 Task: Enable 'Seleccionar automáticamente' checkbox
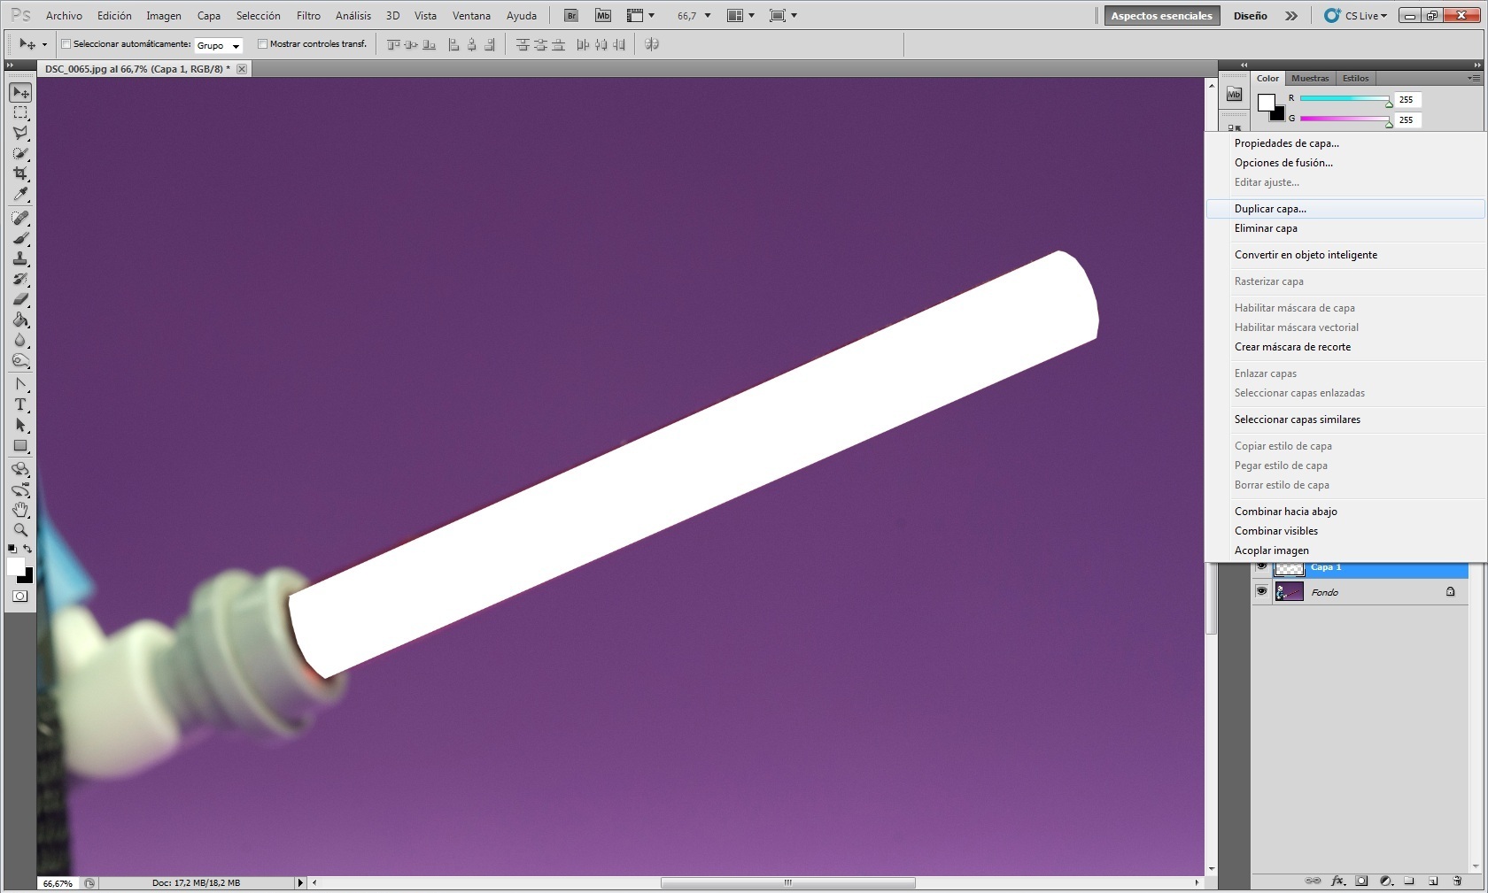coord(66,44)
